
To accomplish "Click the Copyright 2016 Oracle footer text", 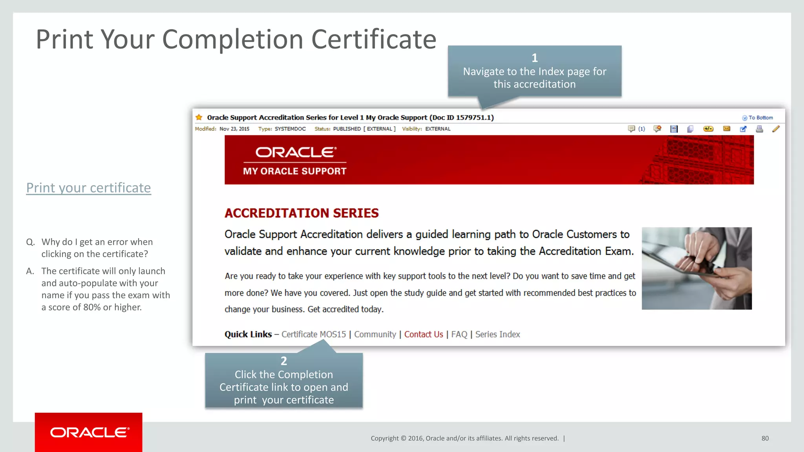I will coord(465,438).
